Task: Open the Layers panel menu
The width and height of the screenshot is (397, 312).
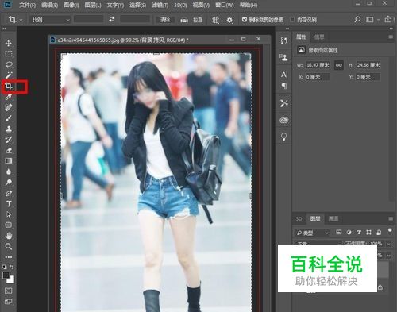Action: [391, 218]
